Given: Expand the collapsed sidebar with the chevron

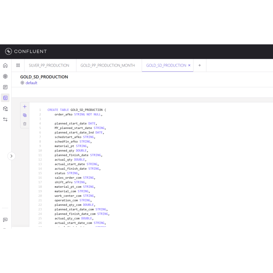Looking at the screenshot, I should (x=12, y=156).
